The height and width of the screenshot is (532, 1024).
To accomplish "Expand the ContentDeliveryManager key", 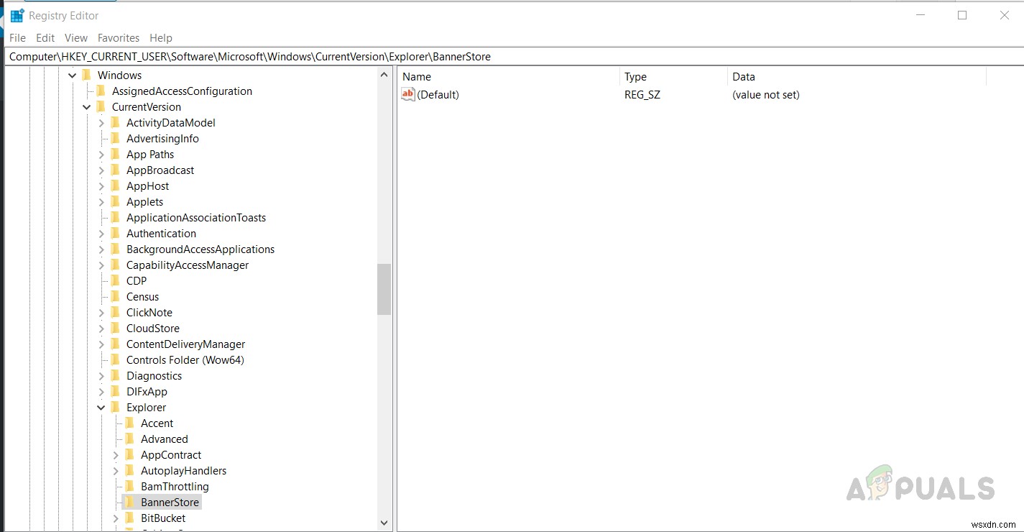I will tap(101, 344).
